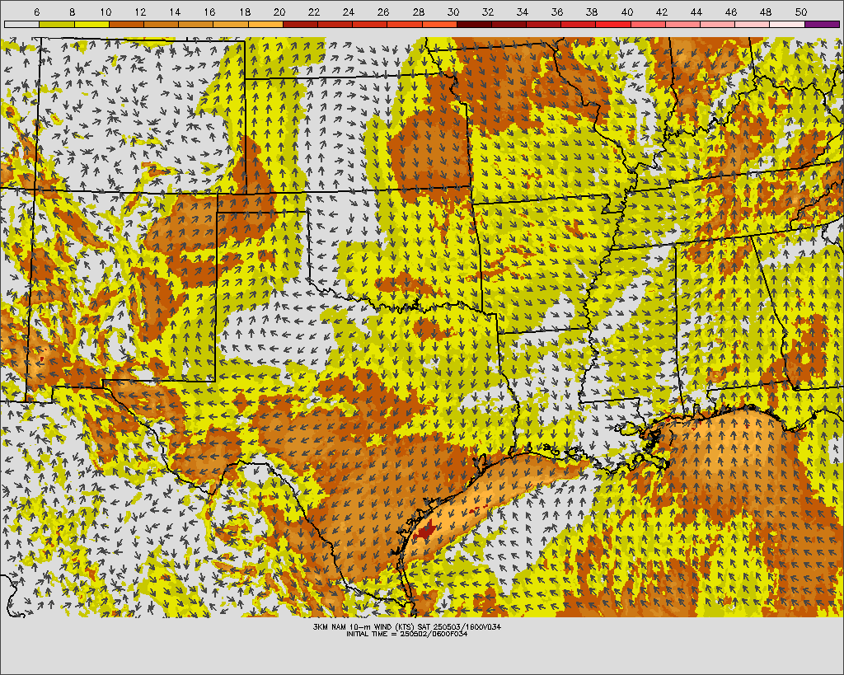Click the legend label "40"
The image size is (844, 675).
click(626, 12)
